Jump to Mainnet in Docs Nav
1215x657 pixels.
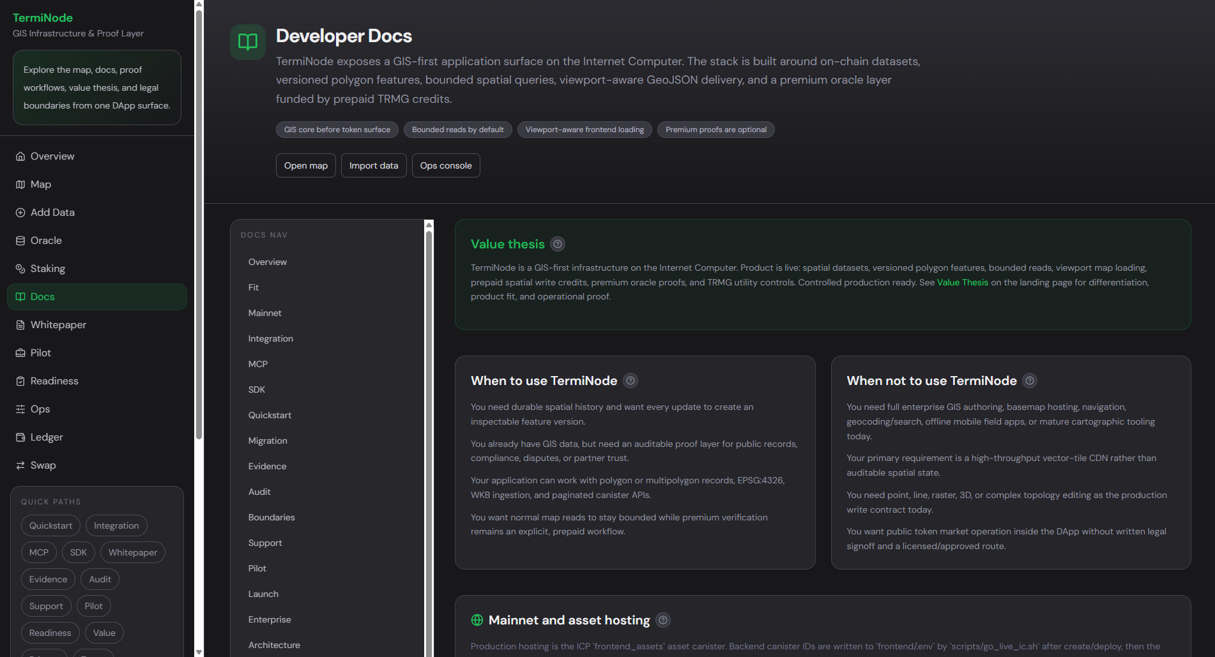pyautogui.click(x=327, y=313)
